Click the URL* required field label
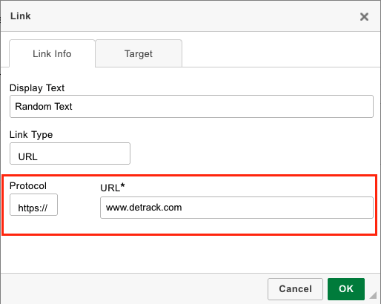This screenshot has height=304, width=381. point(113,188)
